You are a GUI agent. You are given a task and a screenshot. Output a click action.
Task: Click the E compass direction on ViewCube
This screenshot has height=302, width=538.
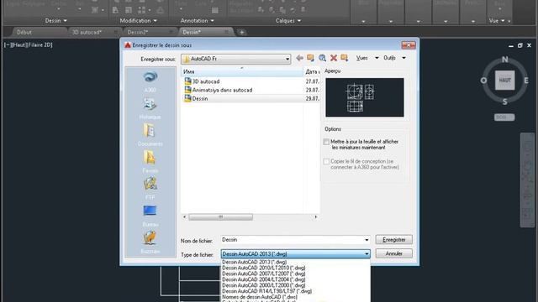[526, 81]
